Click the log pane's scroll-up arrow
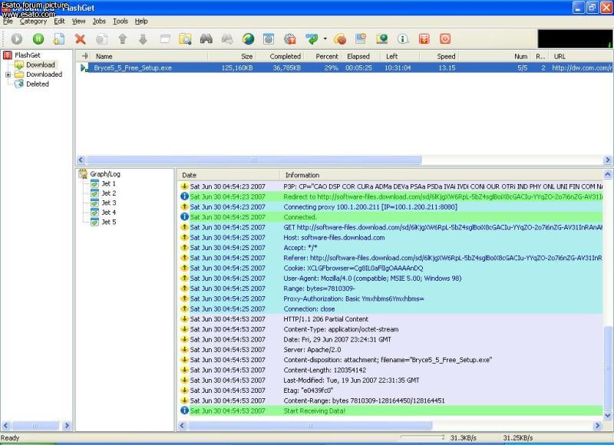The image size is (614, 445). click(x=608, y=174)
